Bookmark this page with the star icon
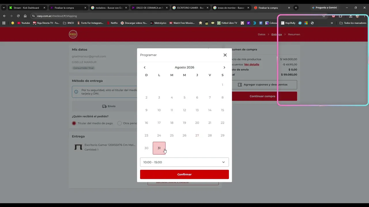This screenshot has width=369, height=207. (x=324, y=16)
